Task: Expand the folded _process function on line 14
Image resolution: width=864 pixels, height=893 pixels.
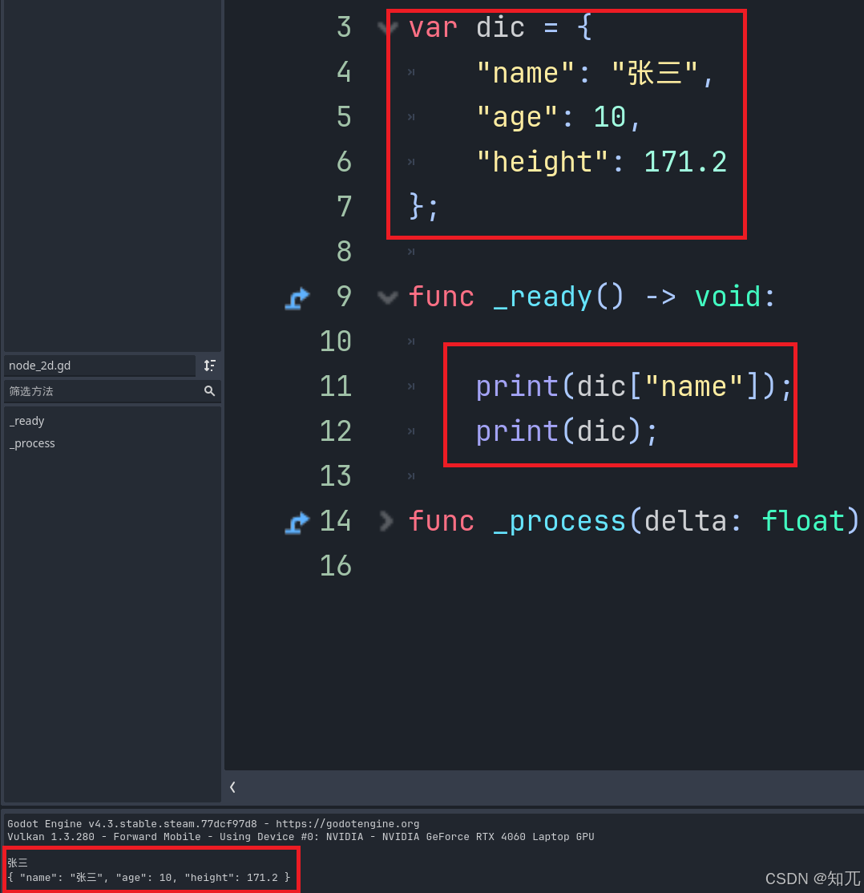Action: coord(387,521)
